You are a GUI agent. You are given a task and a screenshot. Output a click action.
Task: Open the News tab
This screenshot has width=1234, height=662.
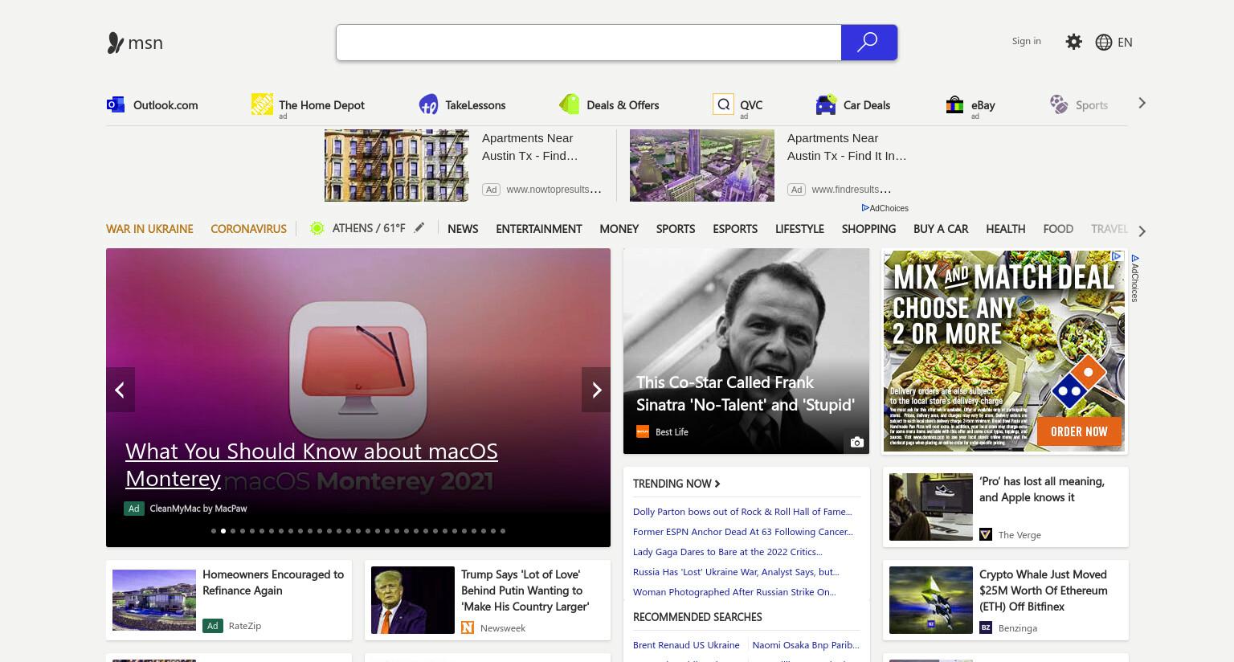pyautogui.click(x=463, y=229)
